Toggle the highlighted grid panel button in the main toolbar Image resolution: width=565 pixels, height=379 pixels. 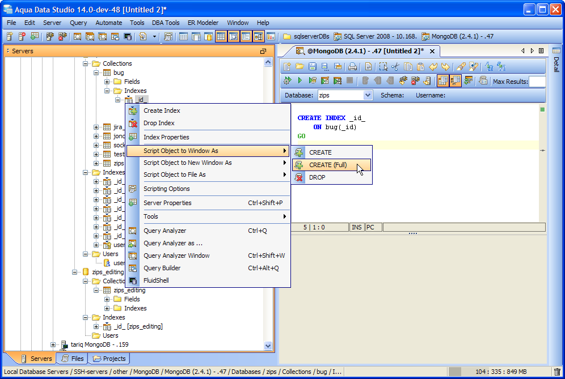pyautogui.click(x=221, y=36)
